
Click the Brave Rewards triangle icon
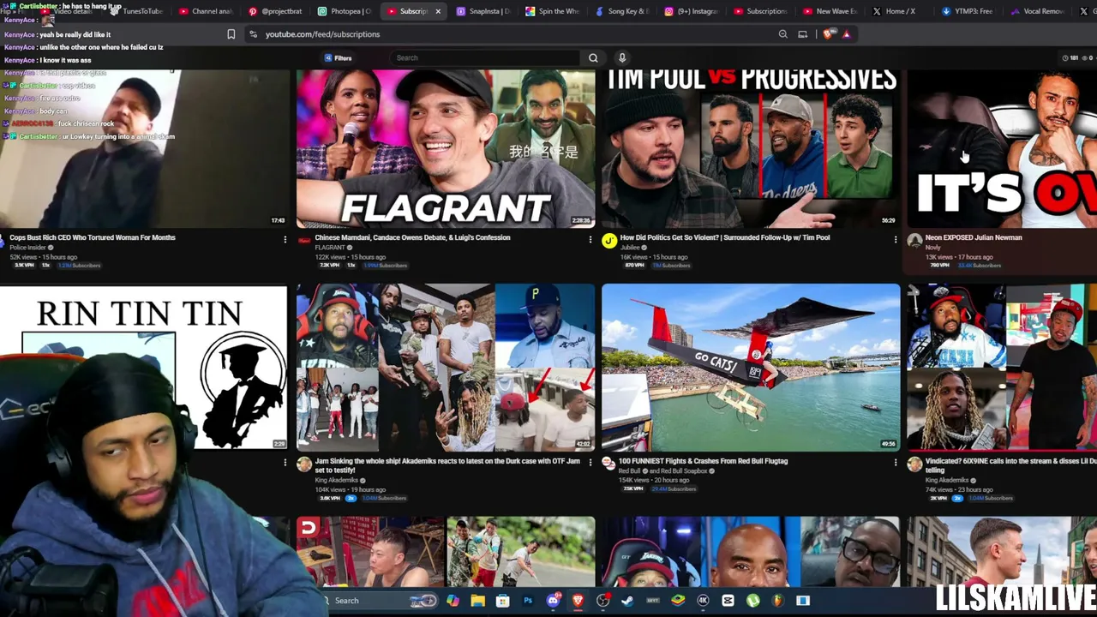coord(846,34)
